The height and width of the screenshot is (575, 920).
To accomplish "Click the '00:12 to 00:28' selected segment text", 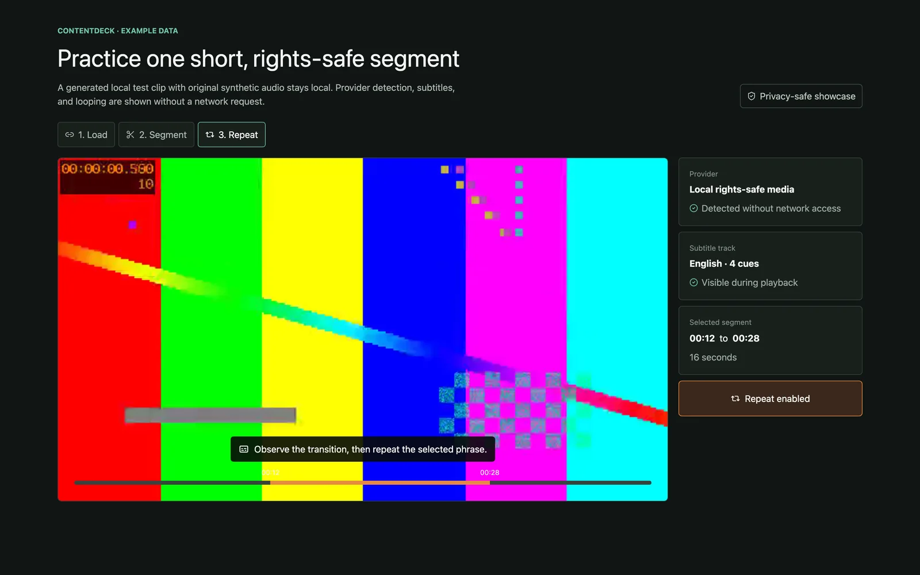I will tap(724, 338).
